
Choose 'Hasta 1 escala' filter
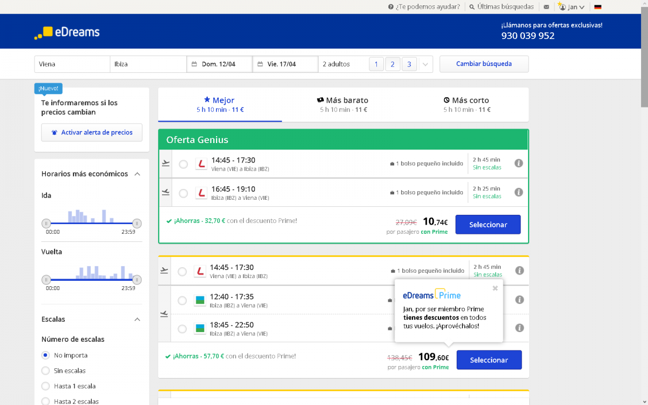tap(46, 386)
